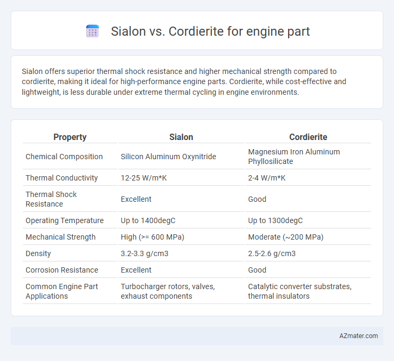Click the 'Turbocharger rotors, valves, exhaust components' cell
Screen dimensions: 394x361
[168, 291]
